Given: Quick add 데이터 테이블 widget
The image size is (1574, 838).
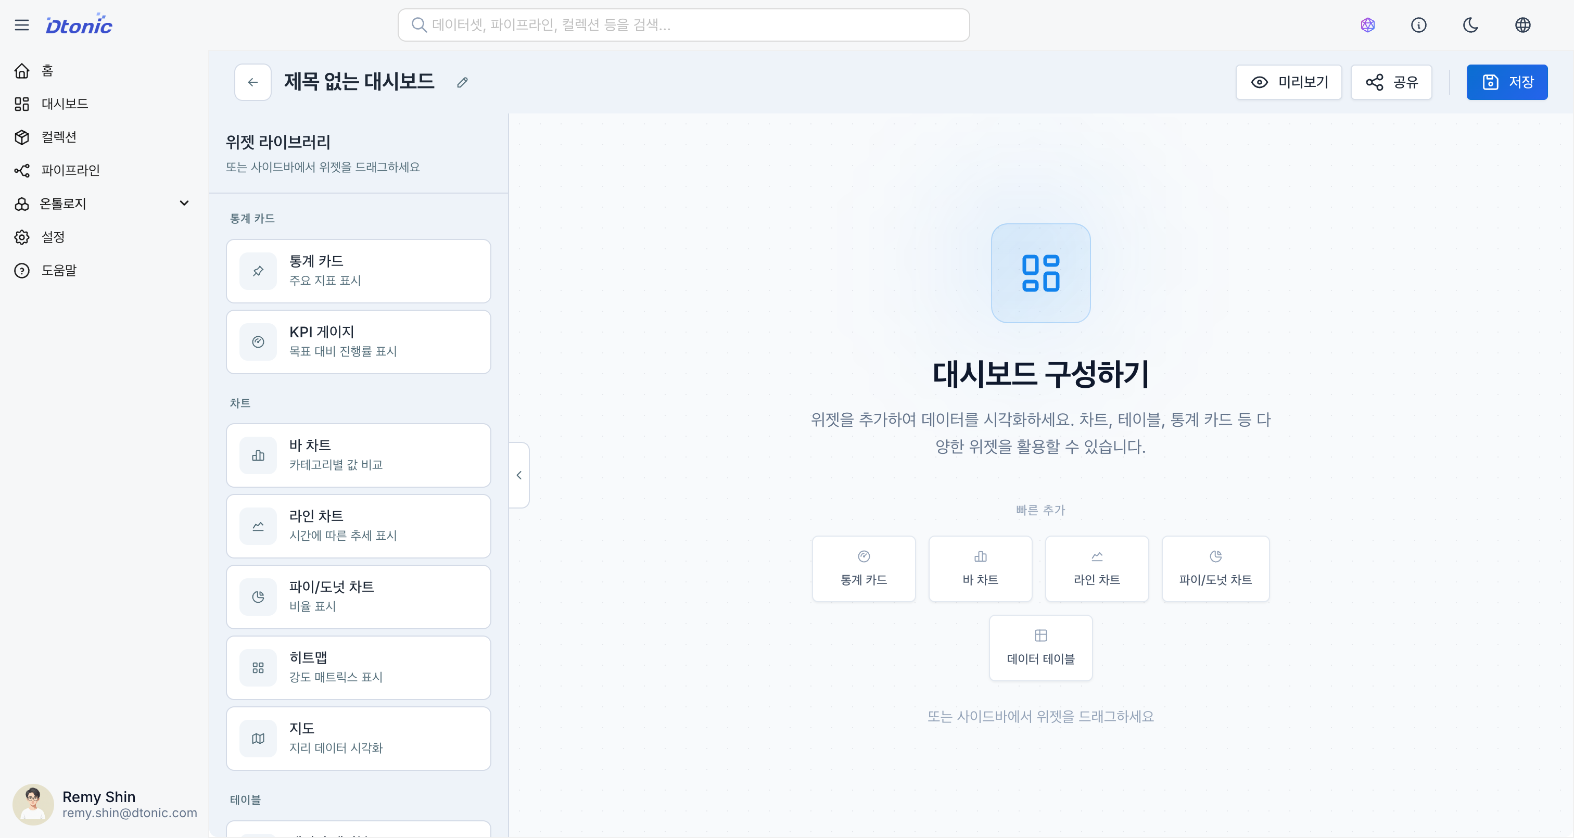Looking at the screenshot, I should tap(1040, 647).
